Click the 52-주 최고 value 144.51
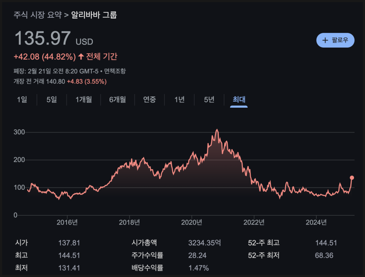The width and height of the screenshot is (365, 277). 326,243
